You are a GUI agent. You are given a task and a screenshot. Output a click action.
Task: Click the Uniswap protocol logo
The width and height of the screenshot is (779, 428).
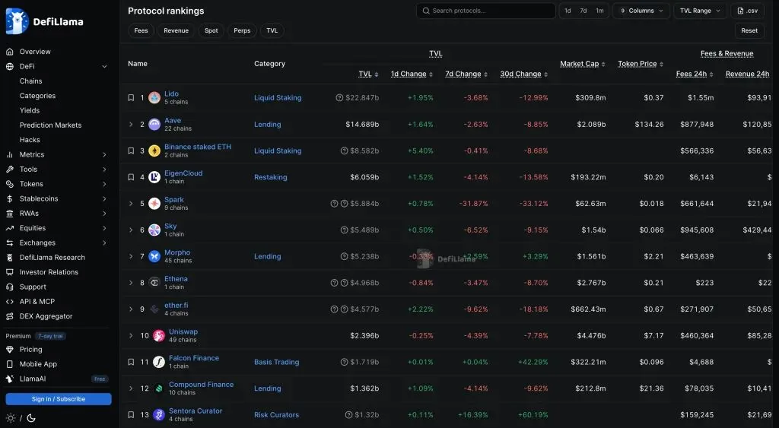pyautogui.click(x=159, y=336)
